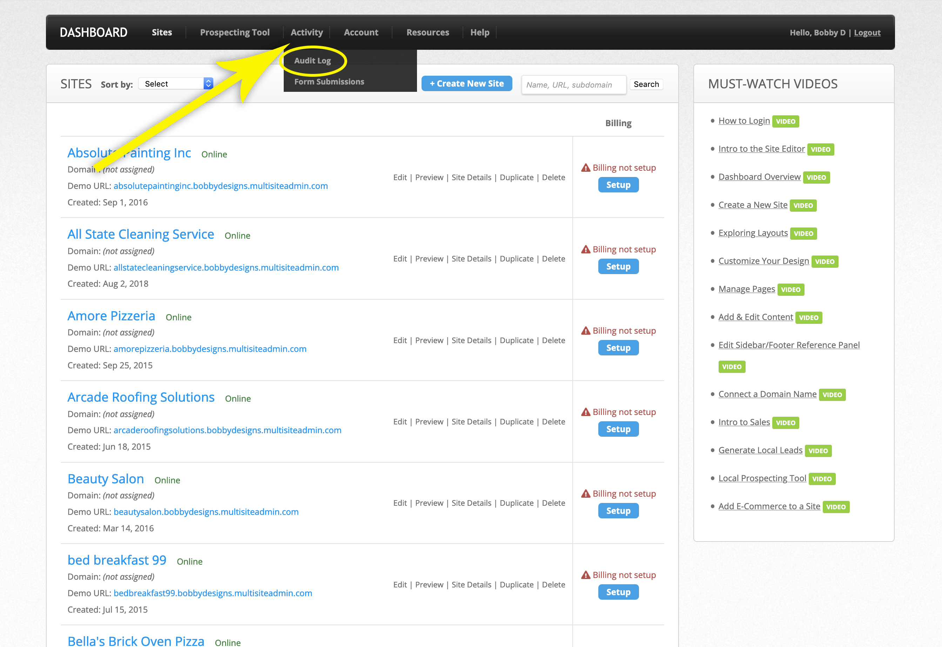
Task: Open the bed breakfast 99 site title
Action: (x=117, y=560)
